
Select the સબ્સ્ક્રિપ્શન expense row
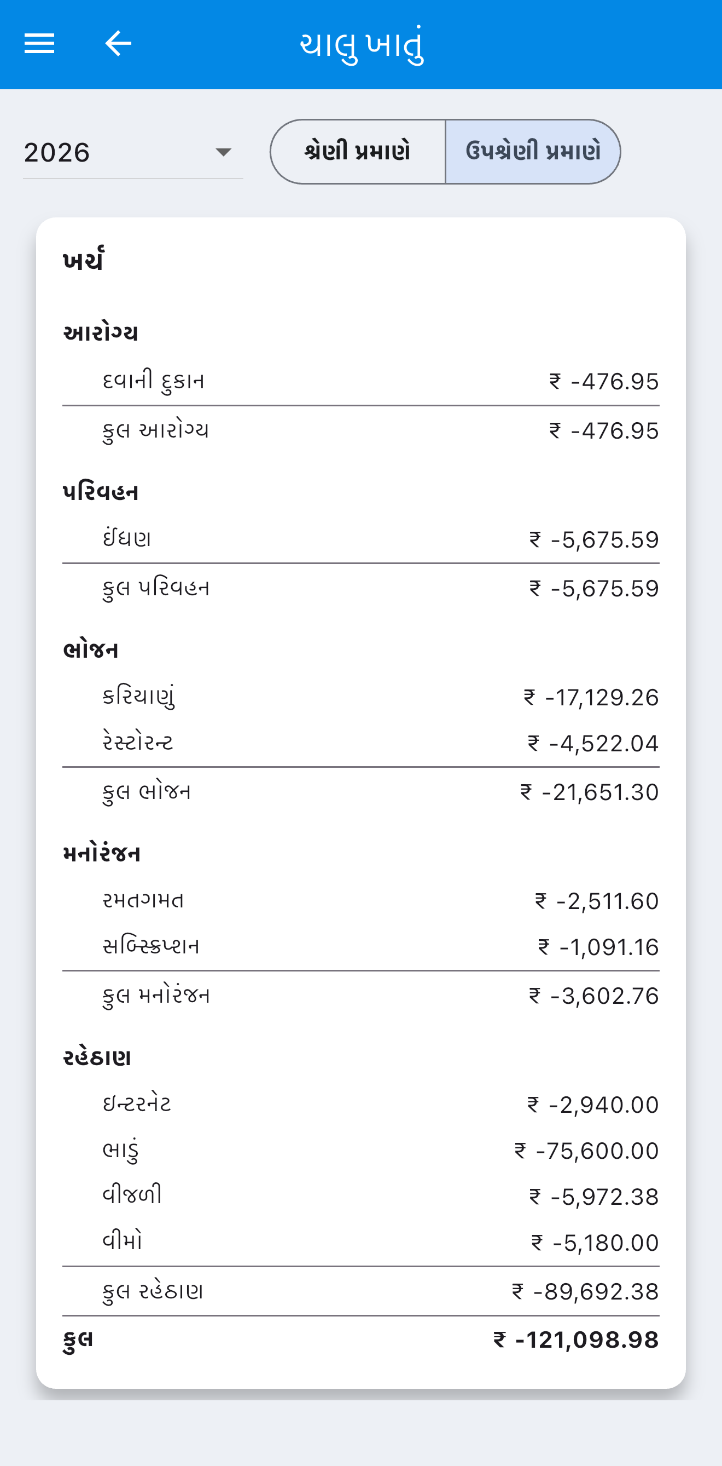pos(361,946)
